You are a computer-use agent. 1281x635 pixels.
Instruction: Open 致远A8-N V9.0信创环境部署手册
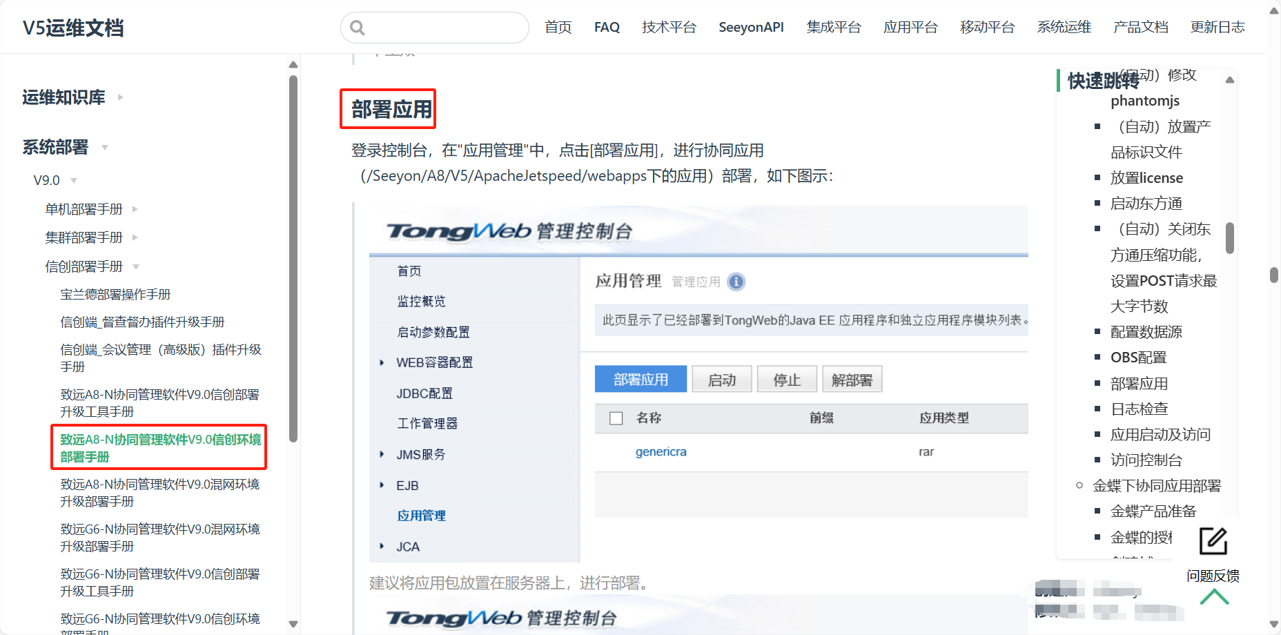click(x=160, y=448)
